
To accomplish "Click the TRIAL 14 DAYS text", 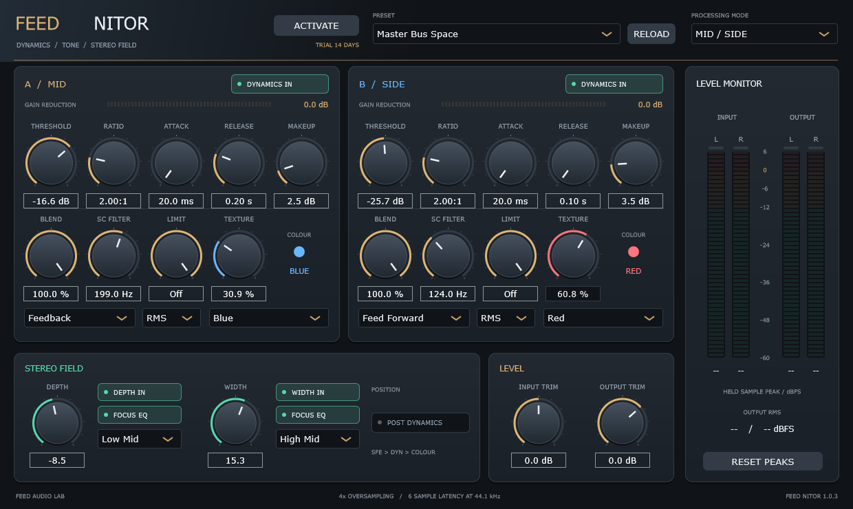I will tap(337, 45).
